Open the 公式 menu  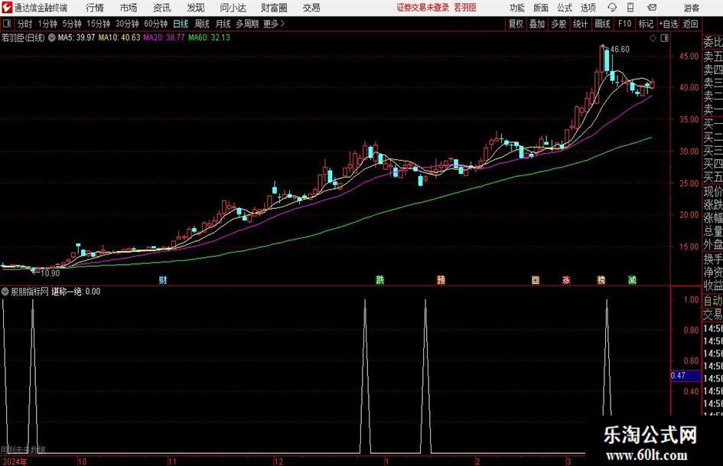point(564,8)
